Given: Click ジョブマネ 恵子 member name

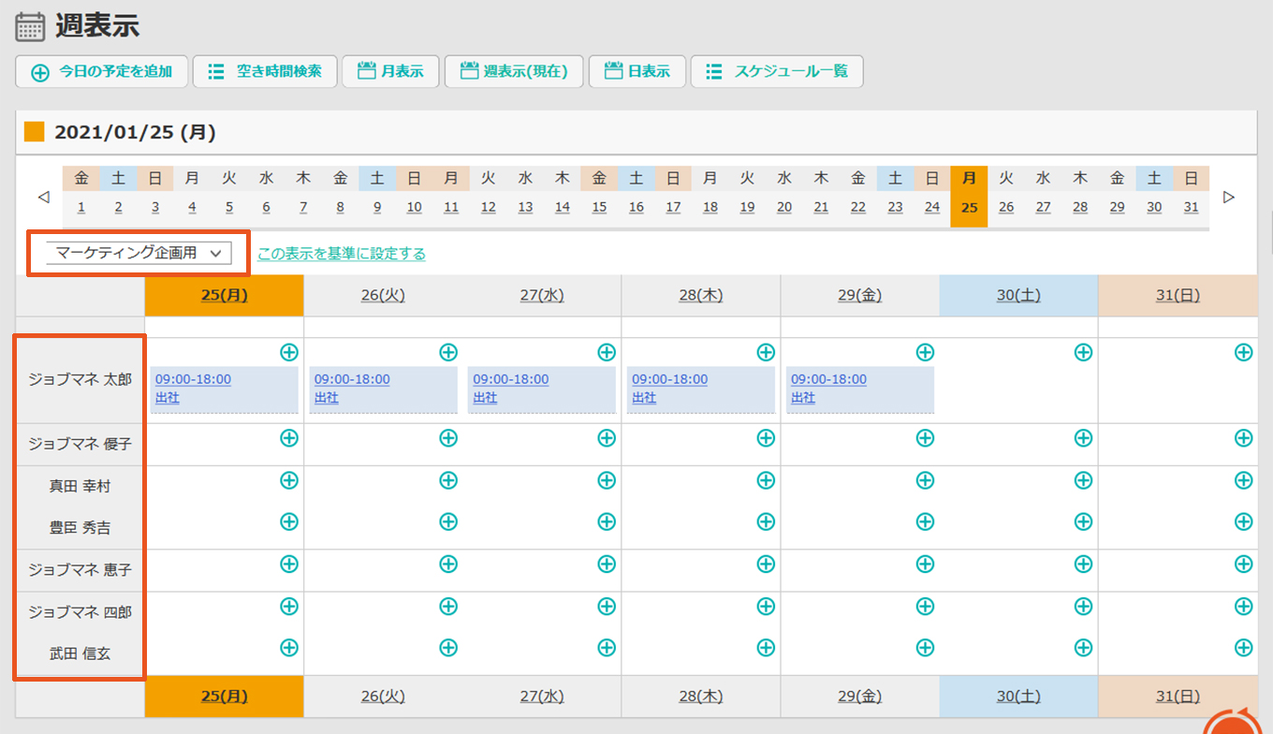Looking at the screenshot, I should pos(80,570).
